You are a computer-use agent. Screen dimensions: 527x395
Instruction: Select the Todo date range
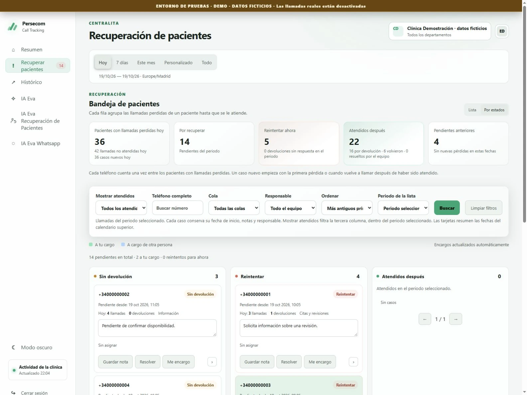pos(206,62)
